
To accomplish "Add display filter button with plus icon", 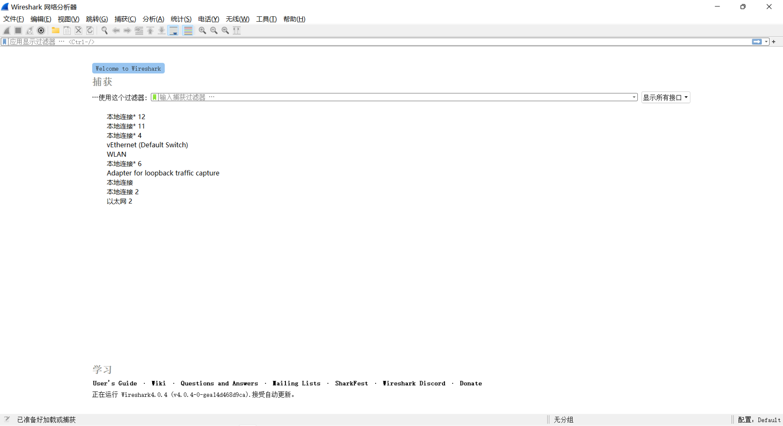I will (x=774, y=42).
